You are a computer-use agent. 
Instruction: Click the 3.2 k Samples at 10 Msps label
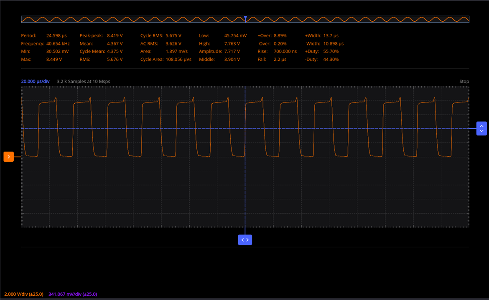pyautogui.click(x=84, y=82)
